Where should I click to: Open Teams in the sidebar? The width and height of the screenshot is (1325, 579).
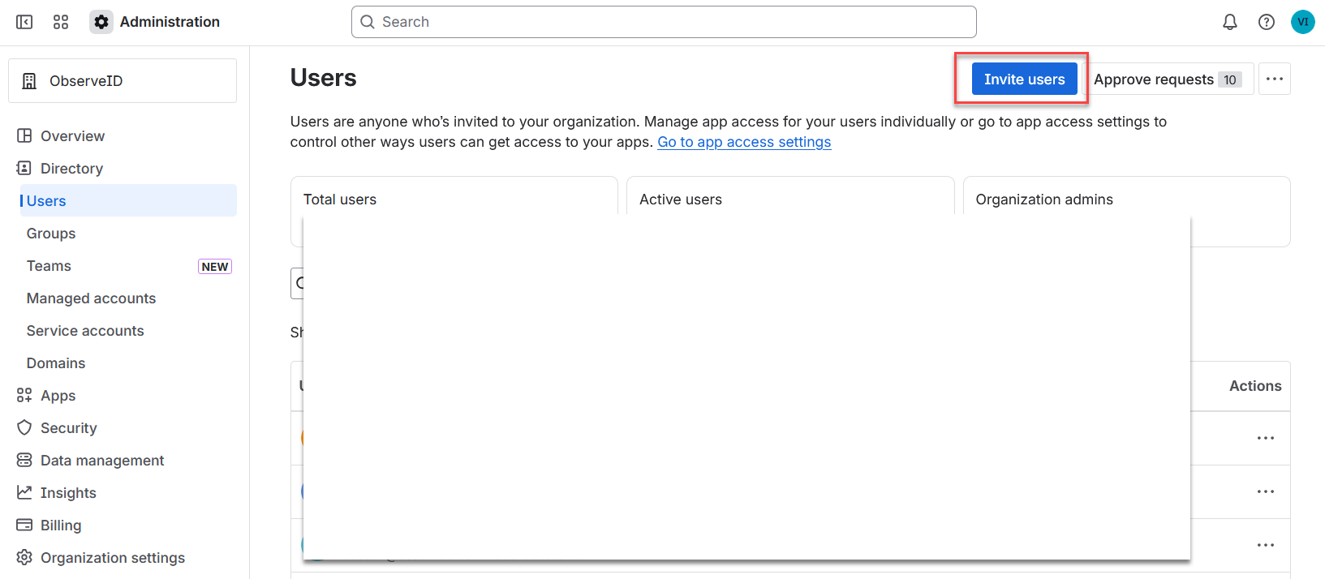point(49,265)
